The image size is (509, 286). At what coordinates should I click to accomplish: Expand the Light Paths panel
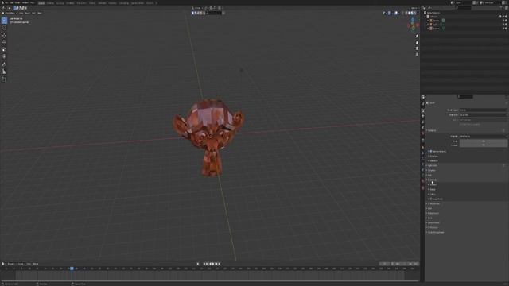tap(432, 166)
